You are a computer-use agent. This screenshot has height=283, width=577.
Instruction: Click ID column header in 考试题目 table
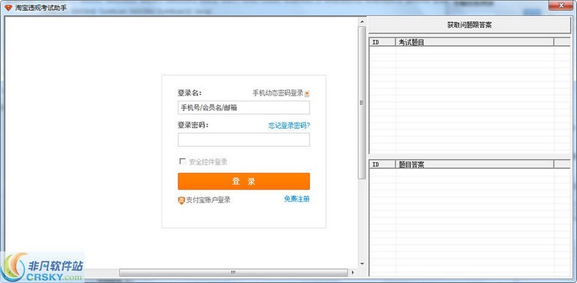[x=382, y=42]
